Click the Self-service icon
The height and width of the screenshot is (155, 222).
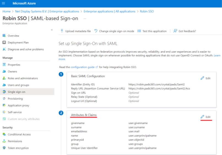click(4, 112)
